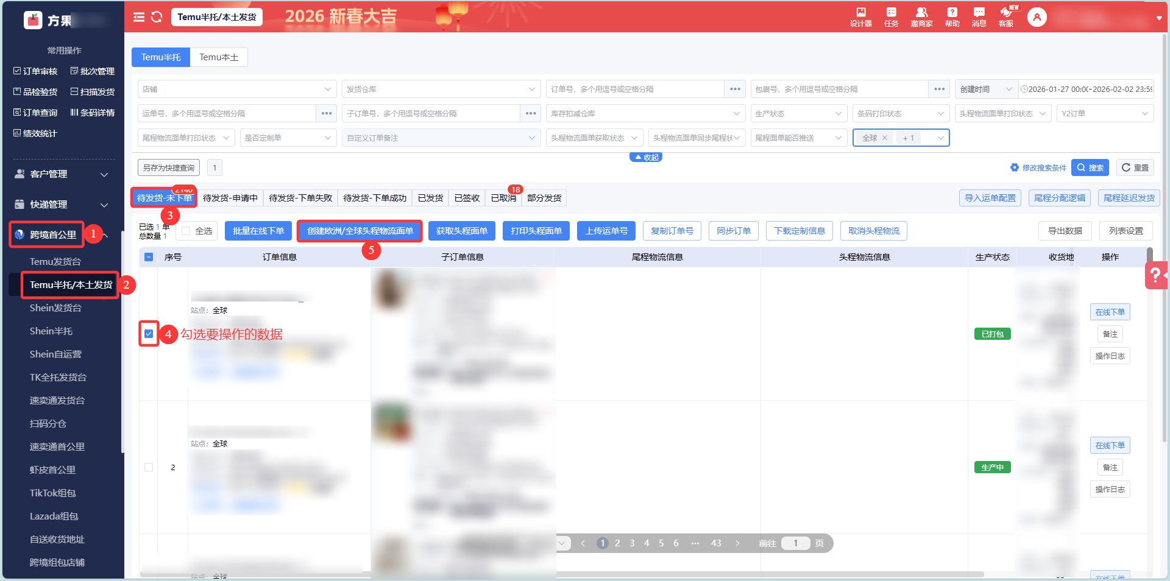
Task: Open more options beside 子订单号 field
Action: pyautogui.click(x=531, y=113)
